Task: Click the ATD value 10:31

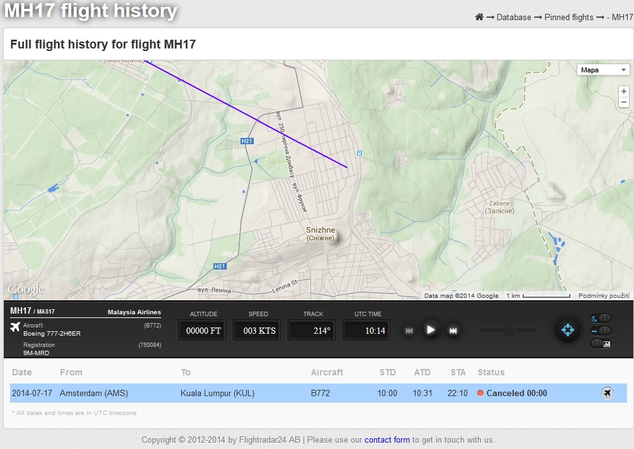Action: [422, 393]
